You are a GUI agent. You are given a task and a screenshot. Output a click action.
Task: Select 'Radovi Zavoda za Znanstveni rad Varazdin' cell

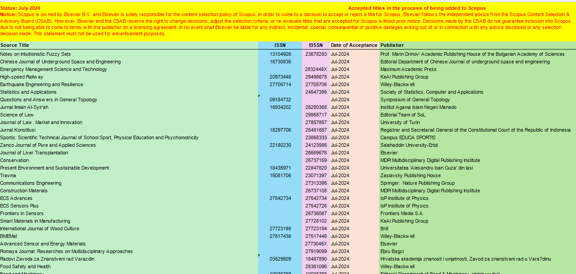129,259
